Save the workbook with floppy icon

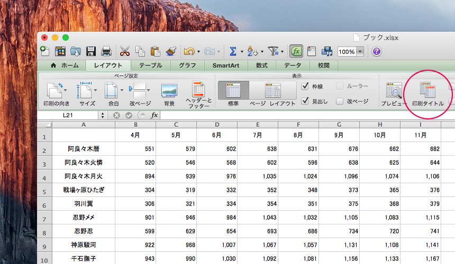point(91,51)
